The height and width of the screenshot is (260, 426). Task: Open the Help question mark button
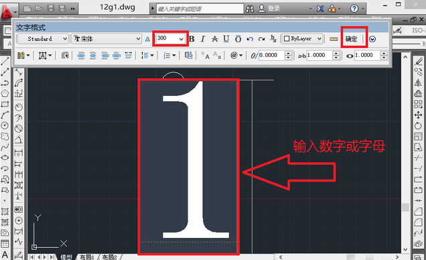(x=354, y=9)
